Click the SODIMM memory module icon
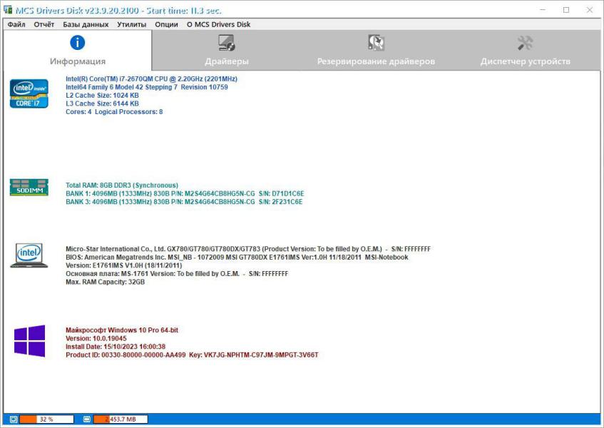Screen dimensions: 604x428 point(29,187)
